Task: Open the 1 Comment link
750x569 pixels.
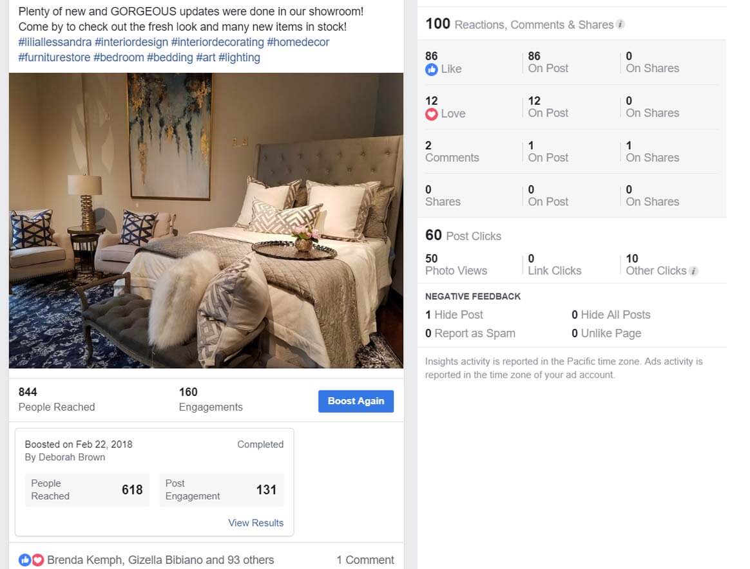Action: 365,560
